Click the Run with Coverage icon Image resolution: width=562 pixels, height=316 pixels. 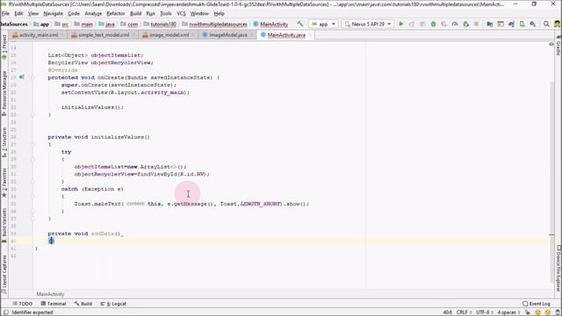pos(444,24)
